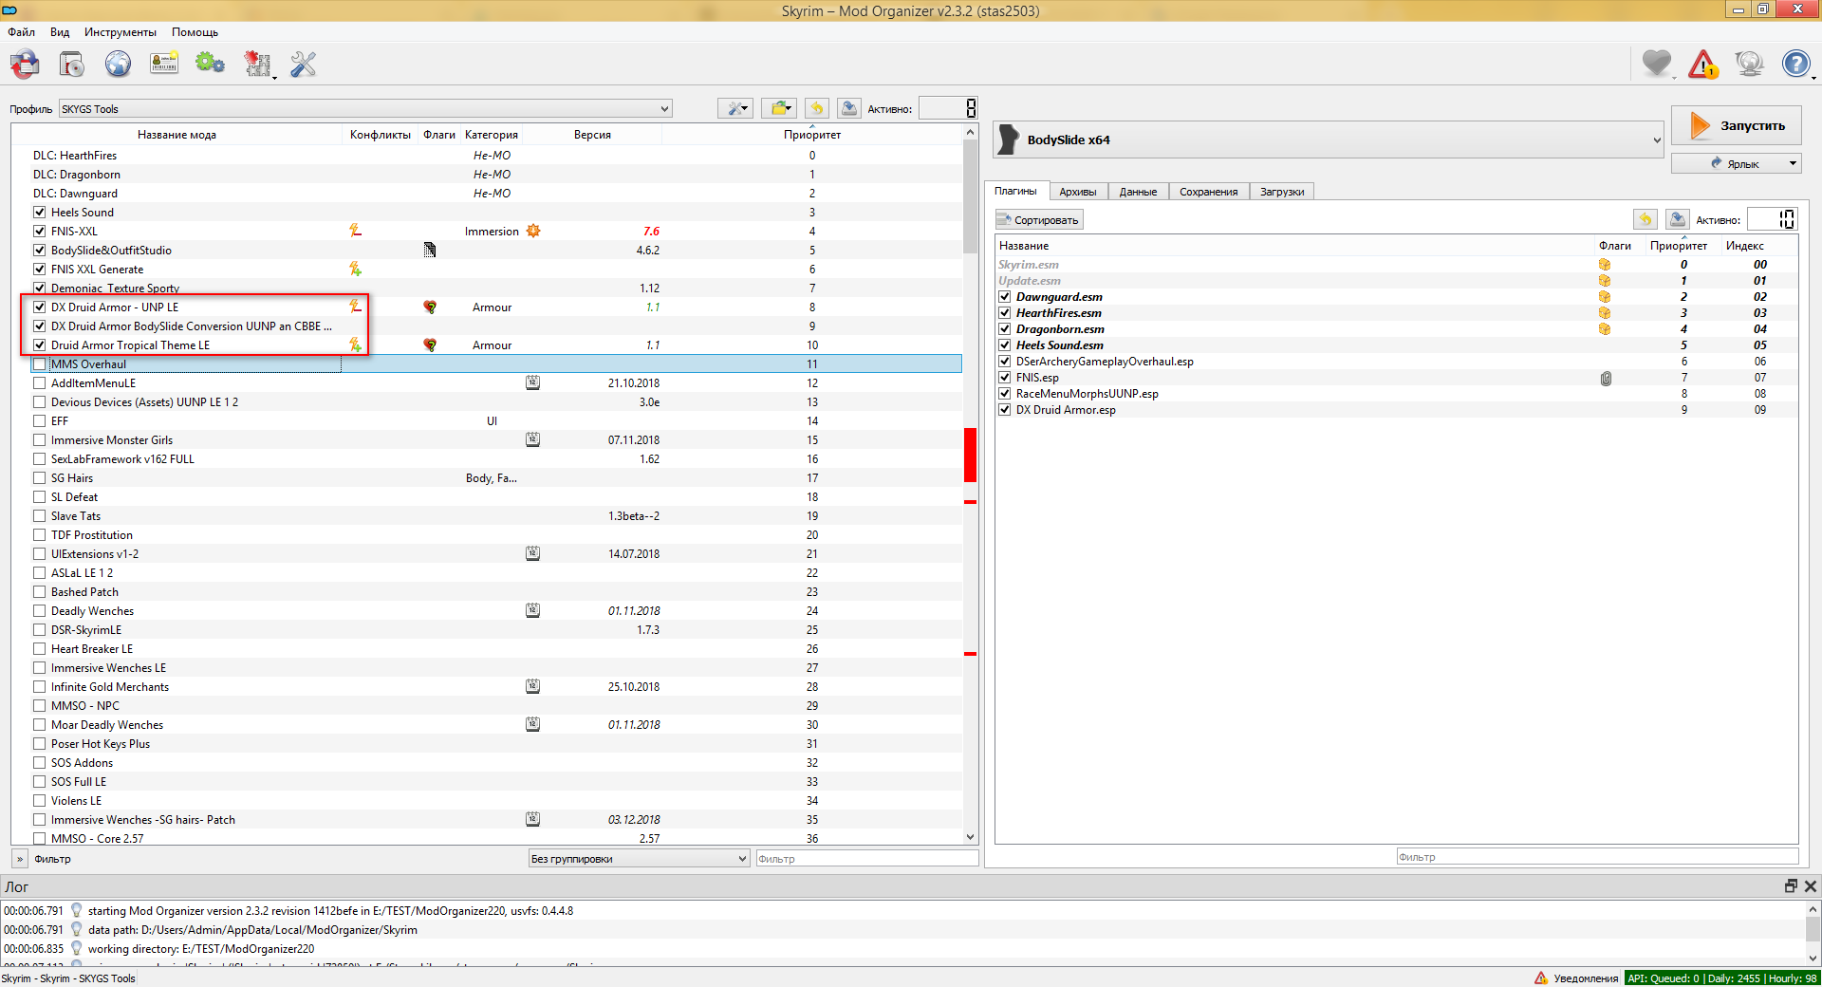Open the Ярлык shortcut dropdown

click(1736, 163)
